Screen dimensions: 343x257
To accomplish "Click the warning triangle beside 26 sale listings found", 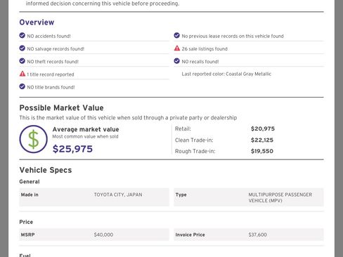I will (x=177, y=48).
